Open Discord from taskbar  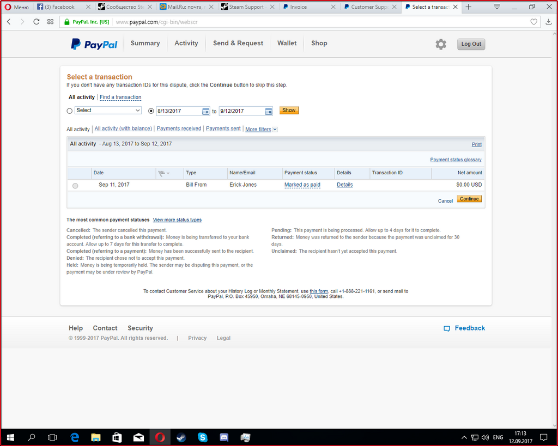224,437
